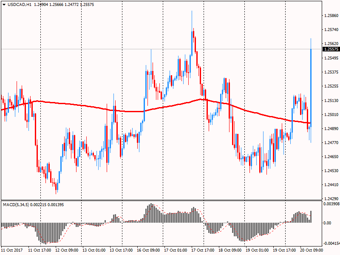Viewport: 340px width, 255px height.
Task: Click price scale label 1.24770
Action: [x=331, y=143]
